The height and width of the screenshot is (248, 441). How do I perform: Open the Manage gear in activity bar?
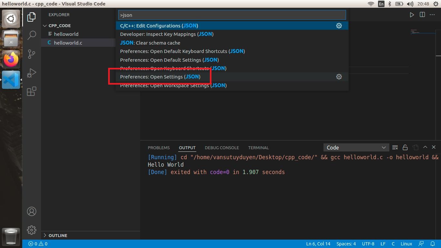[31, 230]
